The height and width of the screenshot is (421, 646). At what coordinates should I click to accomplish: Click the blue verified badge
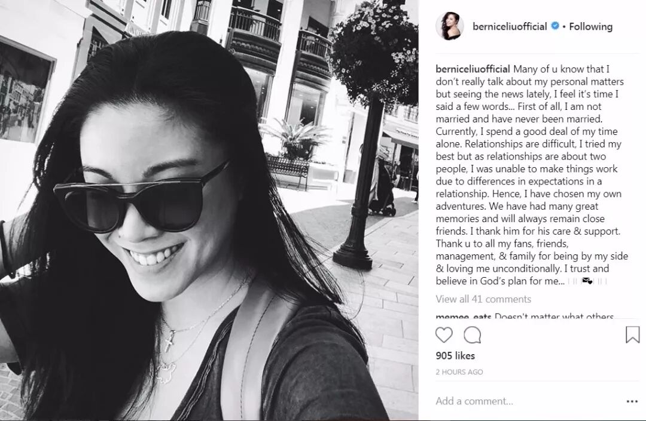click(x=555, y=26)
